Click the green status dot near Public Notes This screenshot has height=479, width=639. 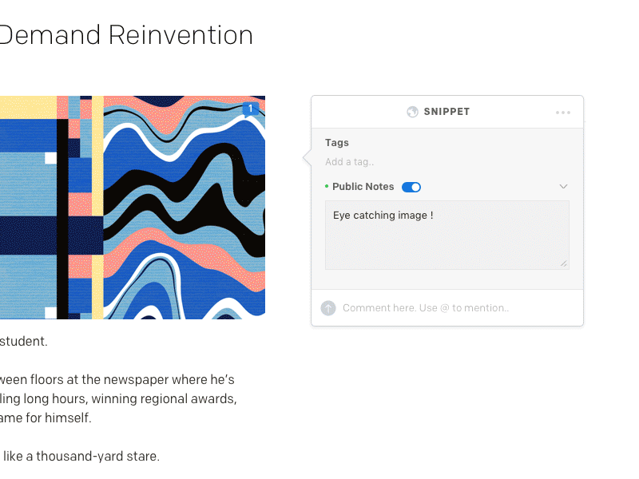(327, 186)
